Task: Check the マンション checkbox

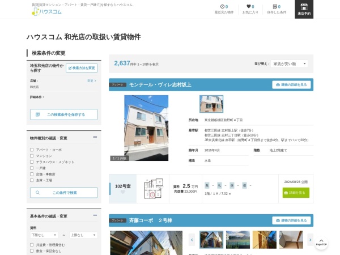Action: click(x=32, y=156)
